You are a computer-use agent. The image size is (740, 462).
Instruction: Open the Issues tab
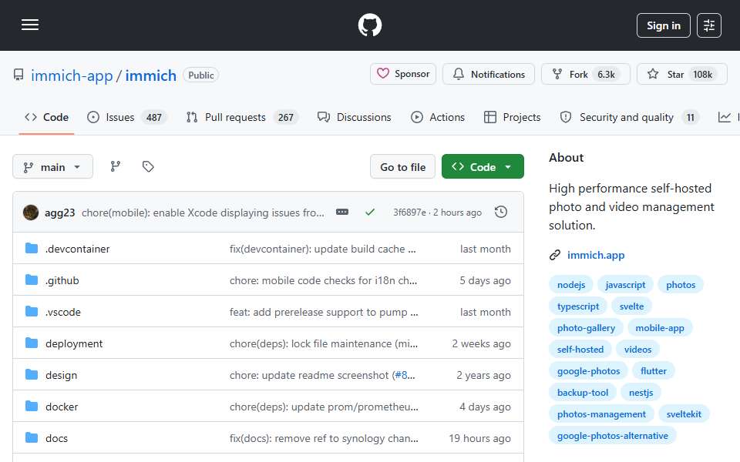coord(126,117)
